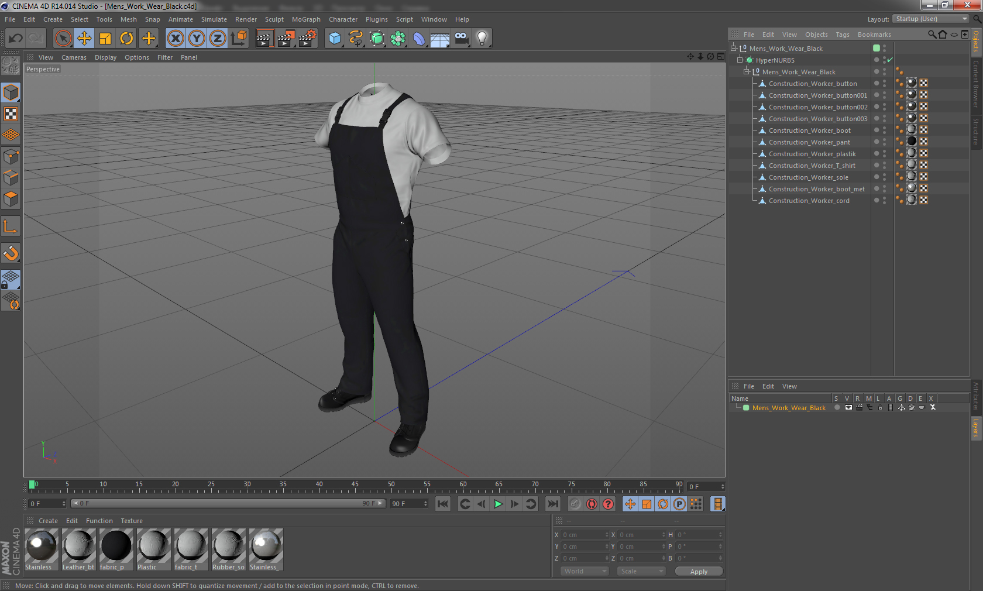The height and width of the screenshot is (591, 983).
Task: Click the Undo arrow icon
Action: [15, 39]
